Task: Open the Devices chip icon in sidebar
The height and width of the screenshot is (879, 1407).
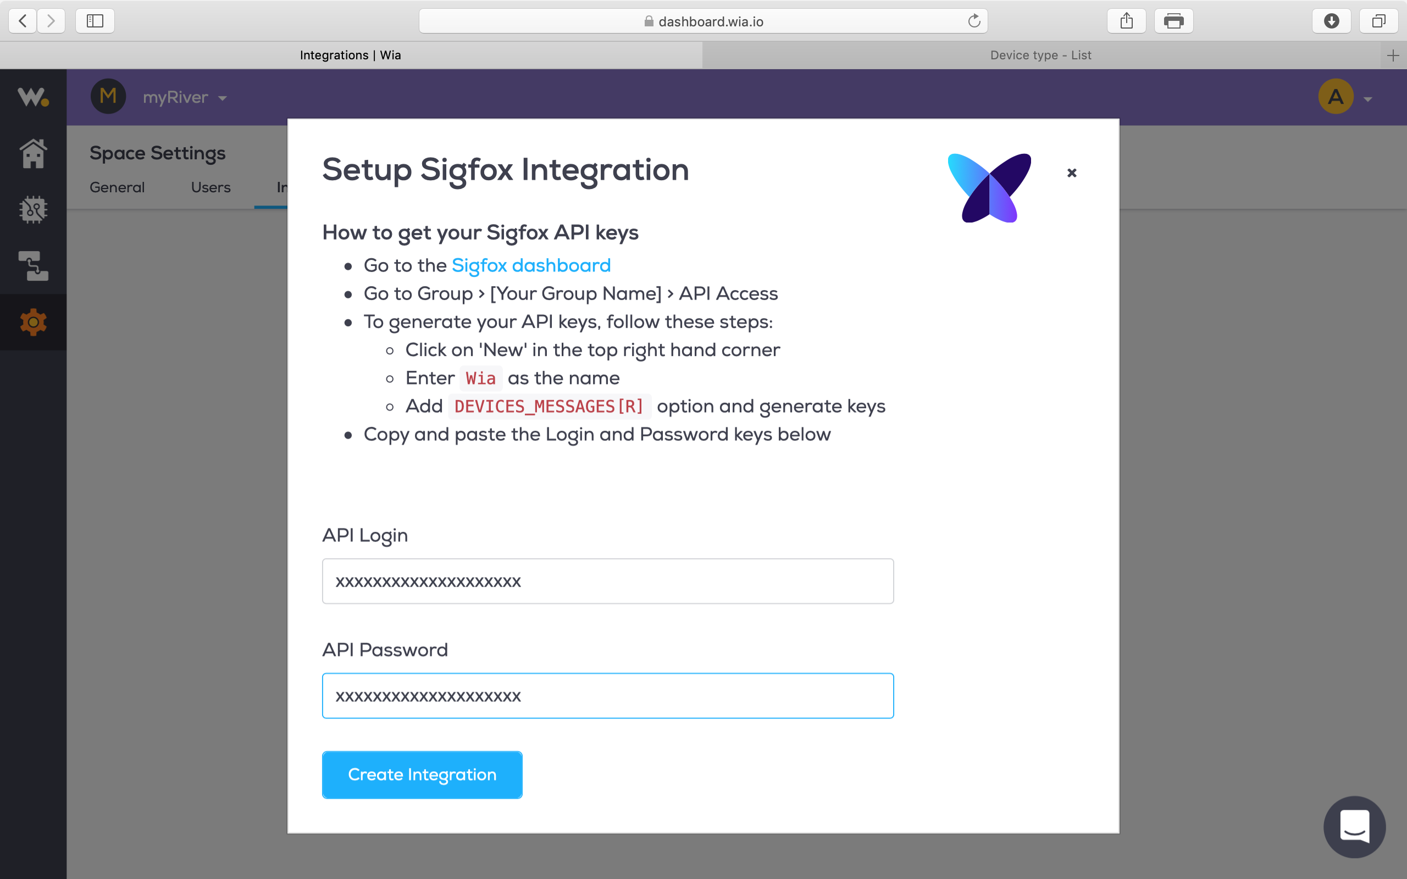Action: [33, 210]
